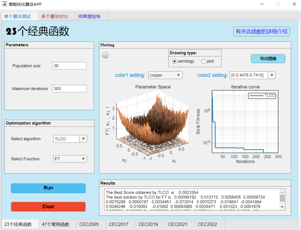This screenshot has width=301, height=230.
Task: Select the plot drawing type
Action: tap(204, 61)
